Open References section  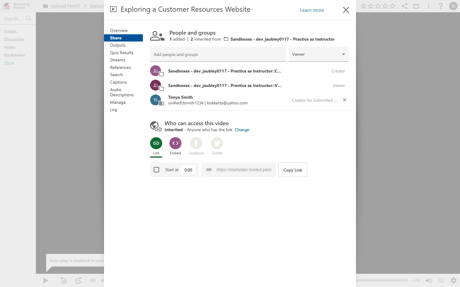click(x=120, y=67)
